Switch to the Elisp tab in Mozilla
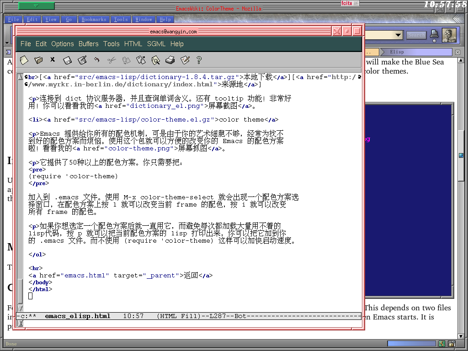 416,52
